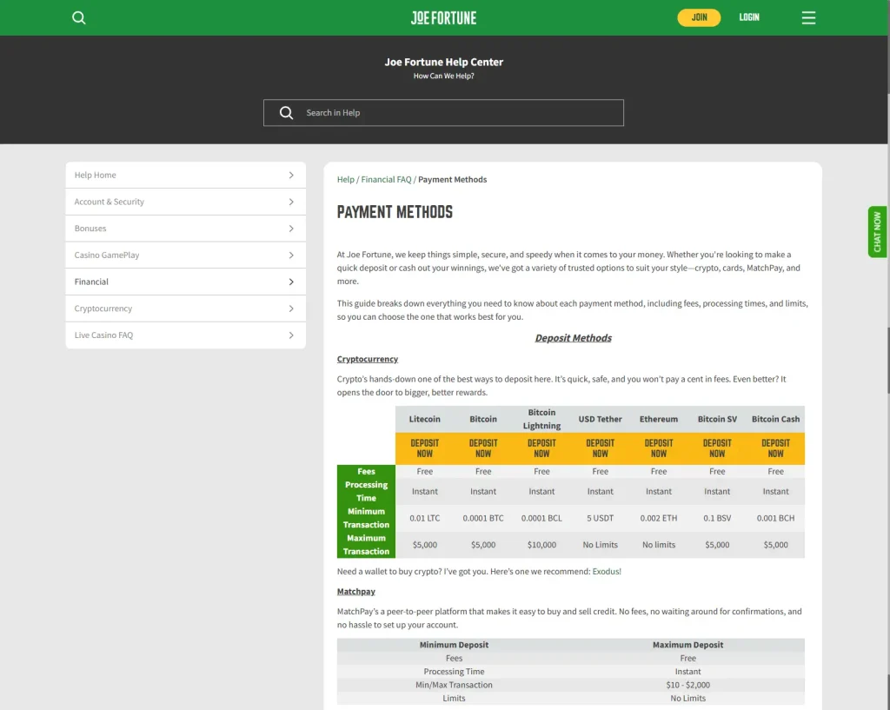
Task: Click the Deposit Methods heading
Action: (574, 338)
